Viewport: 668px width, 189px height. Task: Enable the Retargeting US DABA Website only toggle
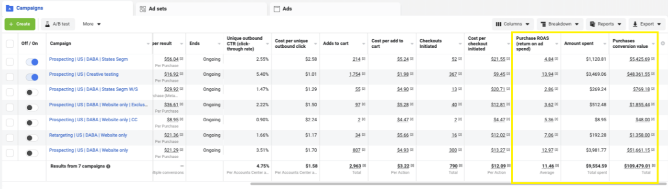click(32, 138)
